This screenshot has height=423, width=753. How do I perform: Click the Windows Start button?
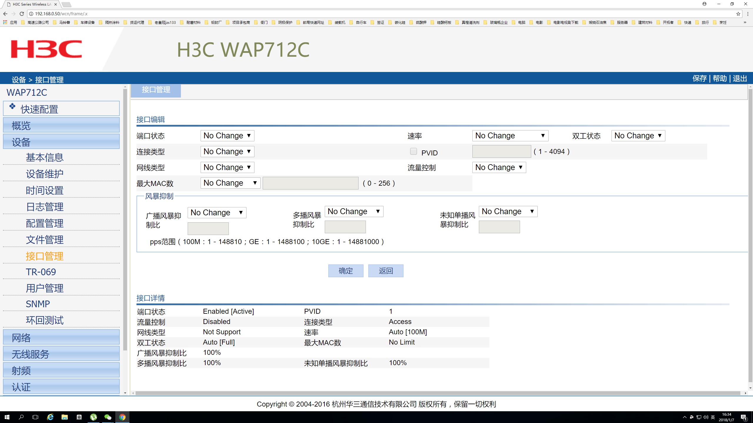7,417
